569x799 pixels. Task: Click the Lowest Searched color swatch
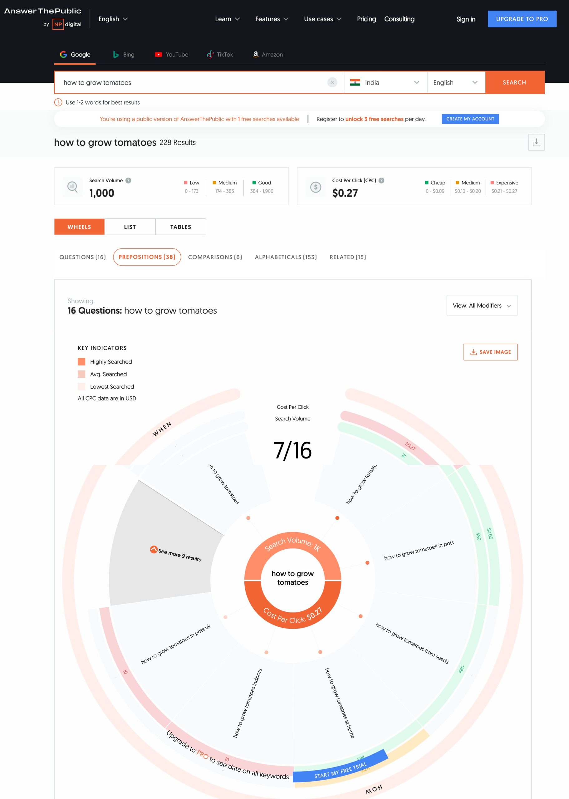82,387
